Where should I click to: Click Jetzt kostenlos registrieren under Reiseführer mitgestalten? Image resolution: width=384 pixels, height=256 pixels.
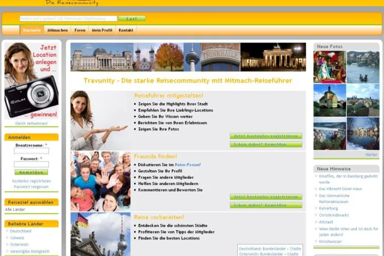point(266,136)
